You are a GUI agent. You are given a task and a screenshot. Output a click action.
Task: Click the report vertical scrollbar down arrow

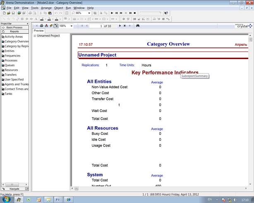pos(250,184)
